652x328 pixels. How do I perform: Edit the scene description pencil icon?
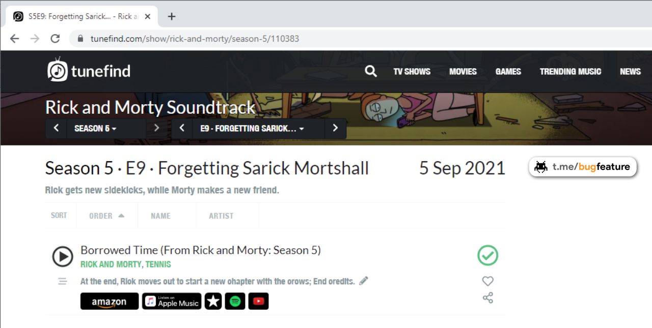pos(363,281)
